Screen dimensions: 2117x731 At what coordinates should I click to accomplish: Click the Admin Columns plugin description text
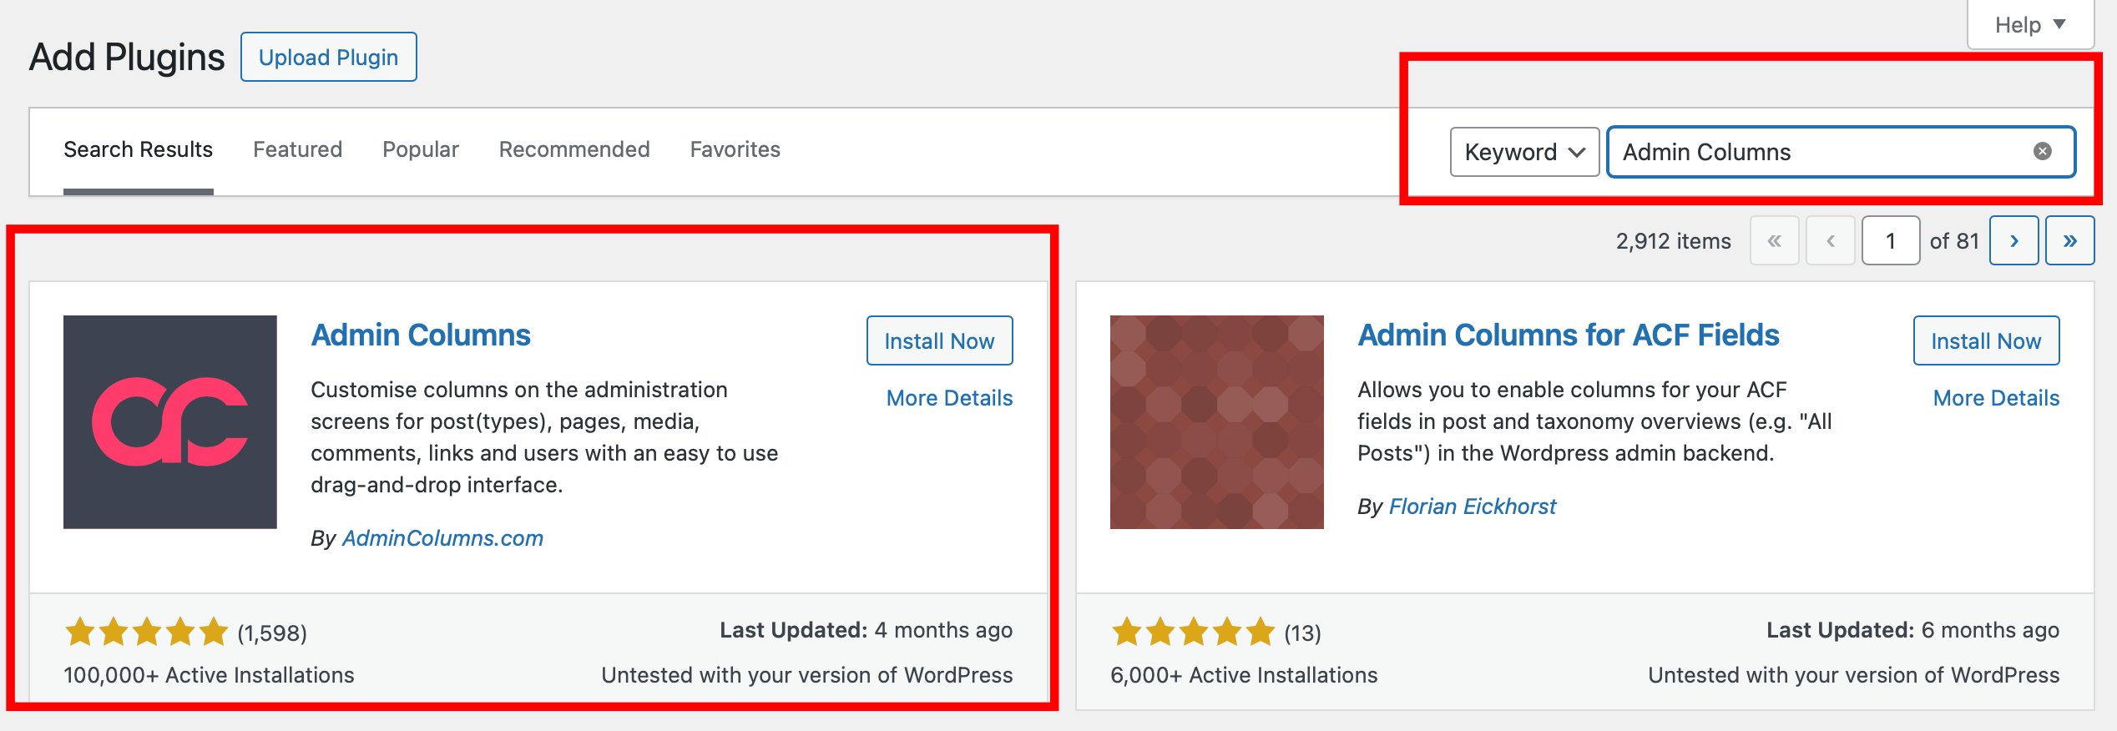544,437
